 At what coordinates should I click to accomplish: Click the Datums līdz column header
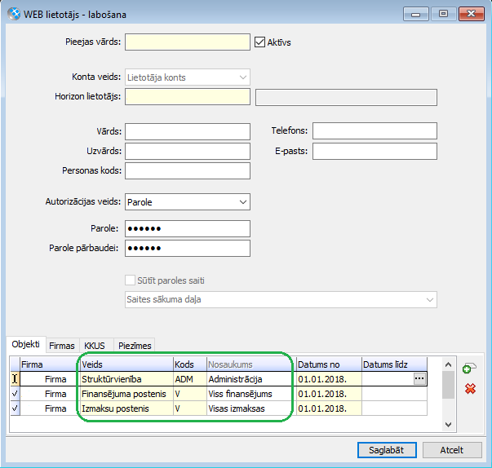[394, 364]
